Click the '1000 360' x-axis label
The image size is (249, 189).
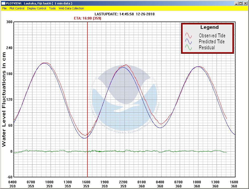click(x=197, y=184)
